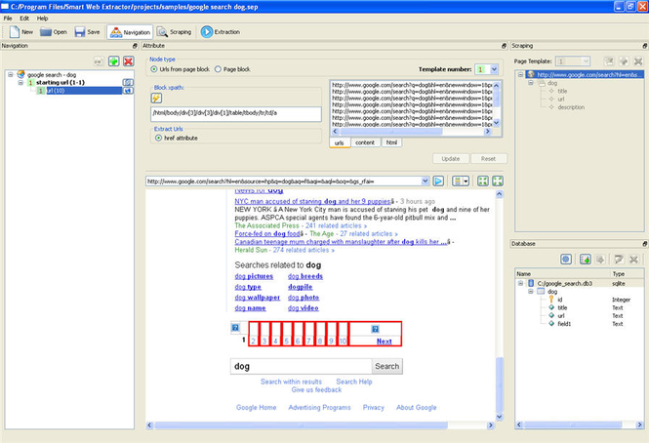Switch to the Scraping mode button
This screenshot has height=443, width=649.
point(175,32)
